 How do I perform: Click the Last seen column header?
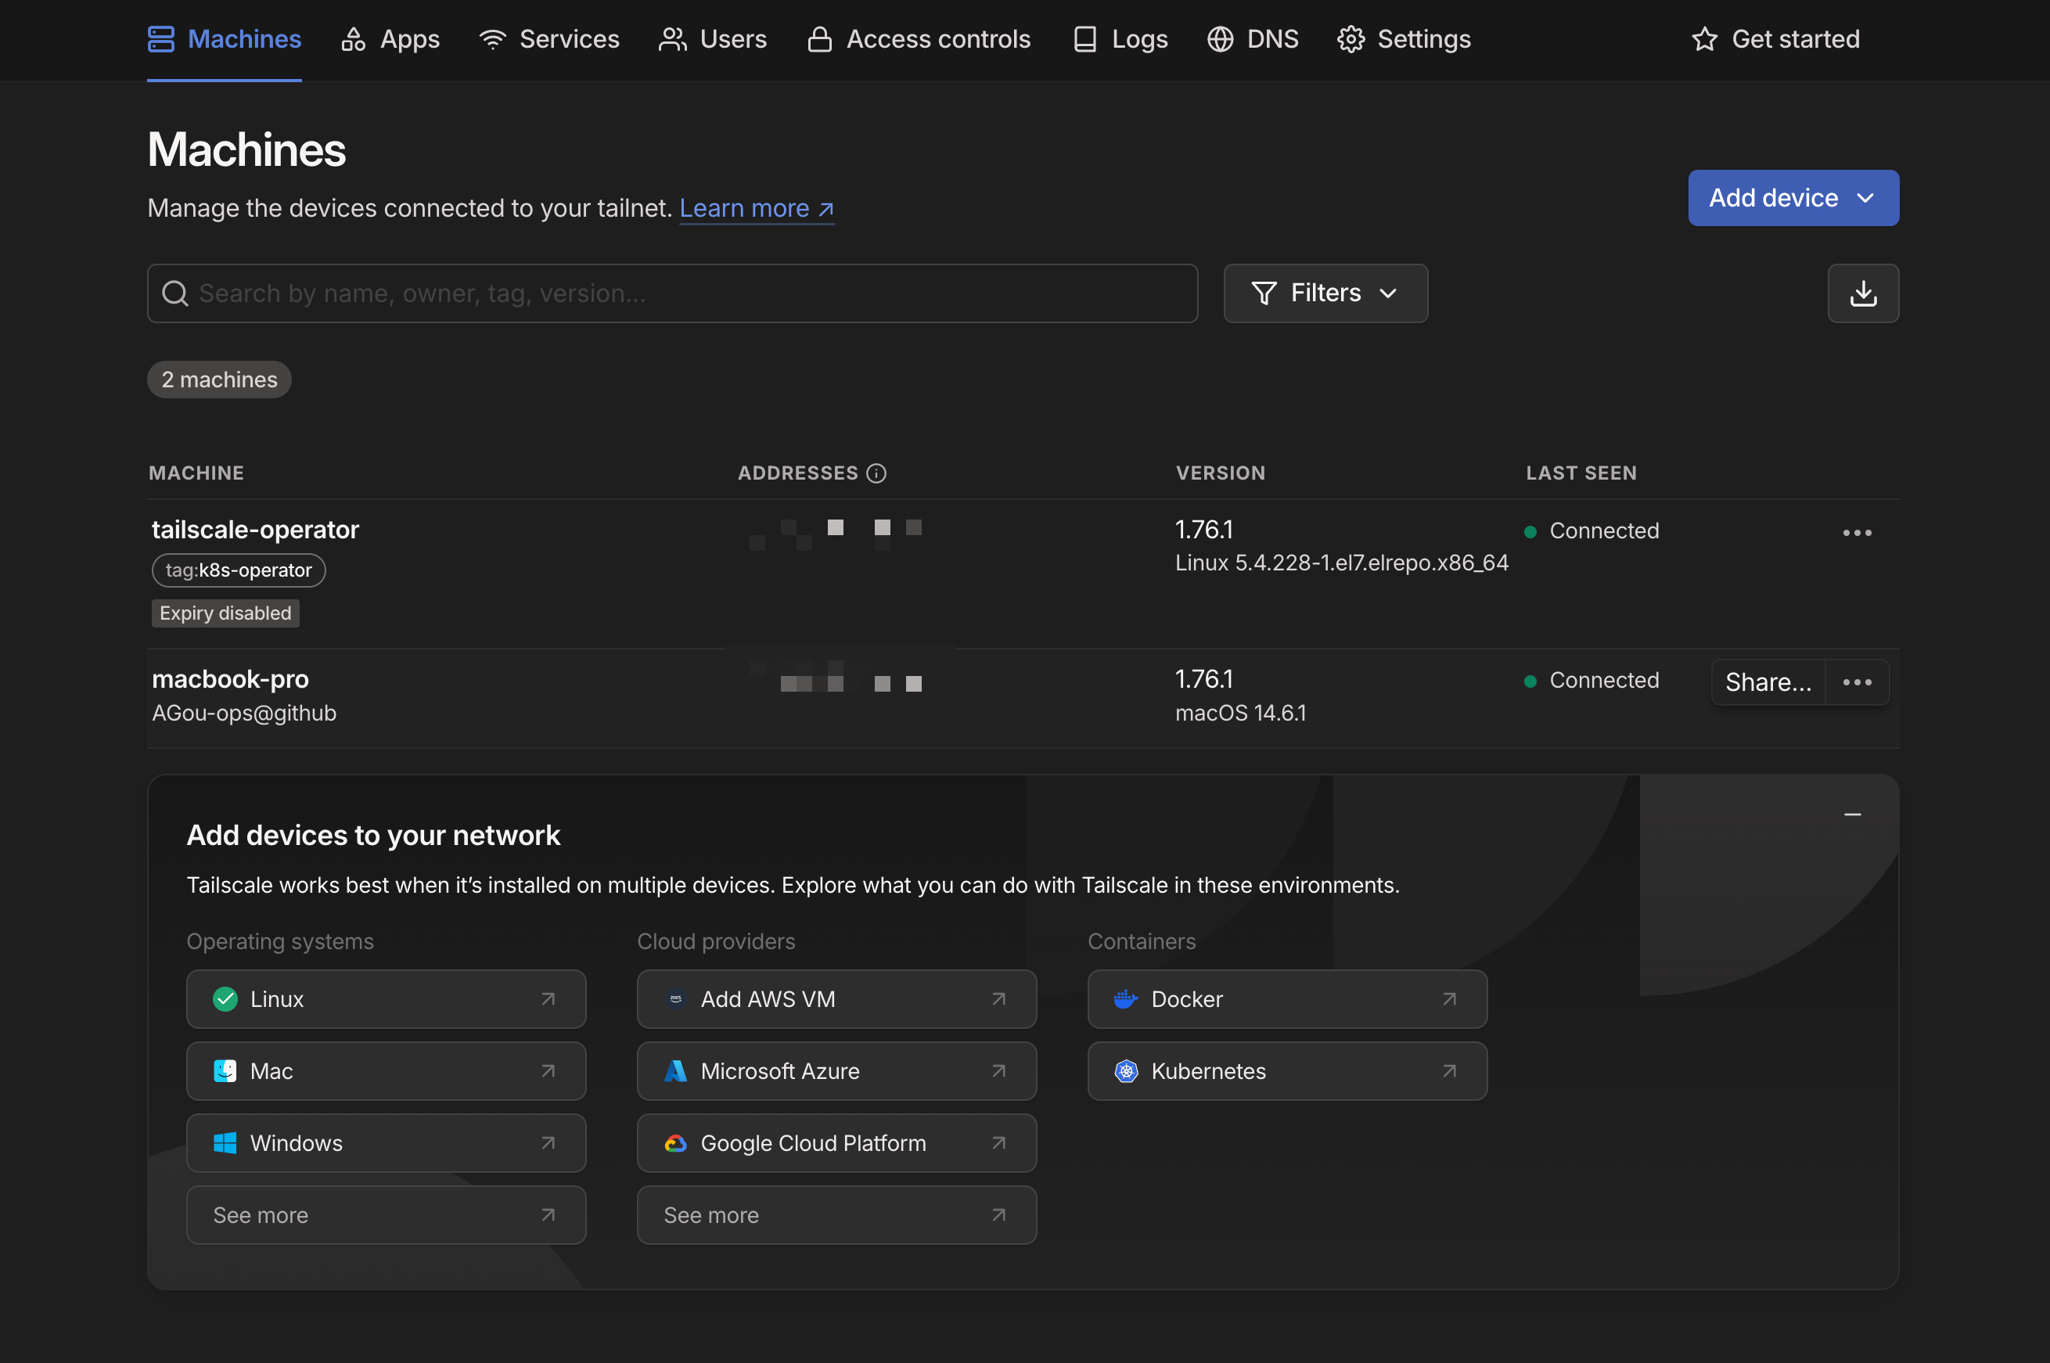tap(1581, 473)
